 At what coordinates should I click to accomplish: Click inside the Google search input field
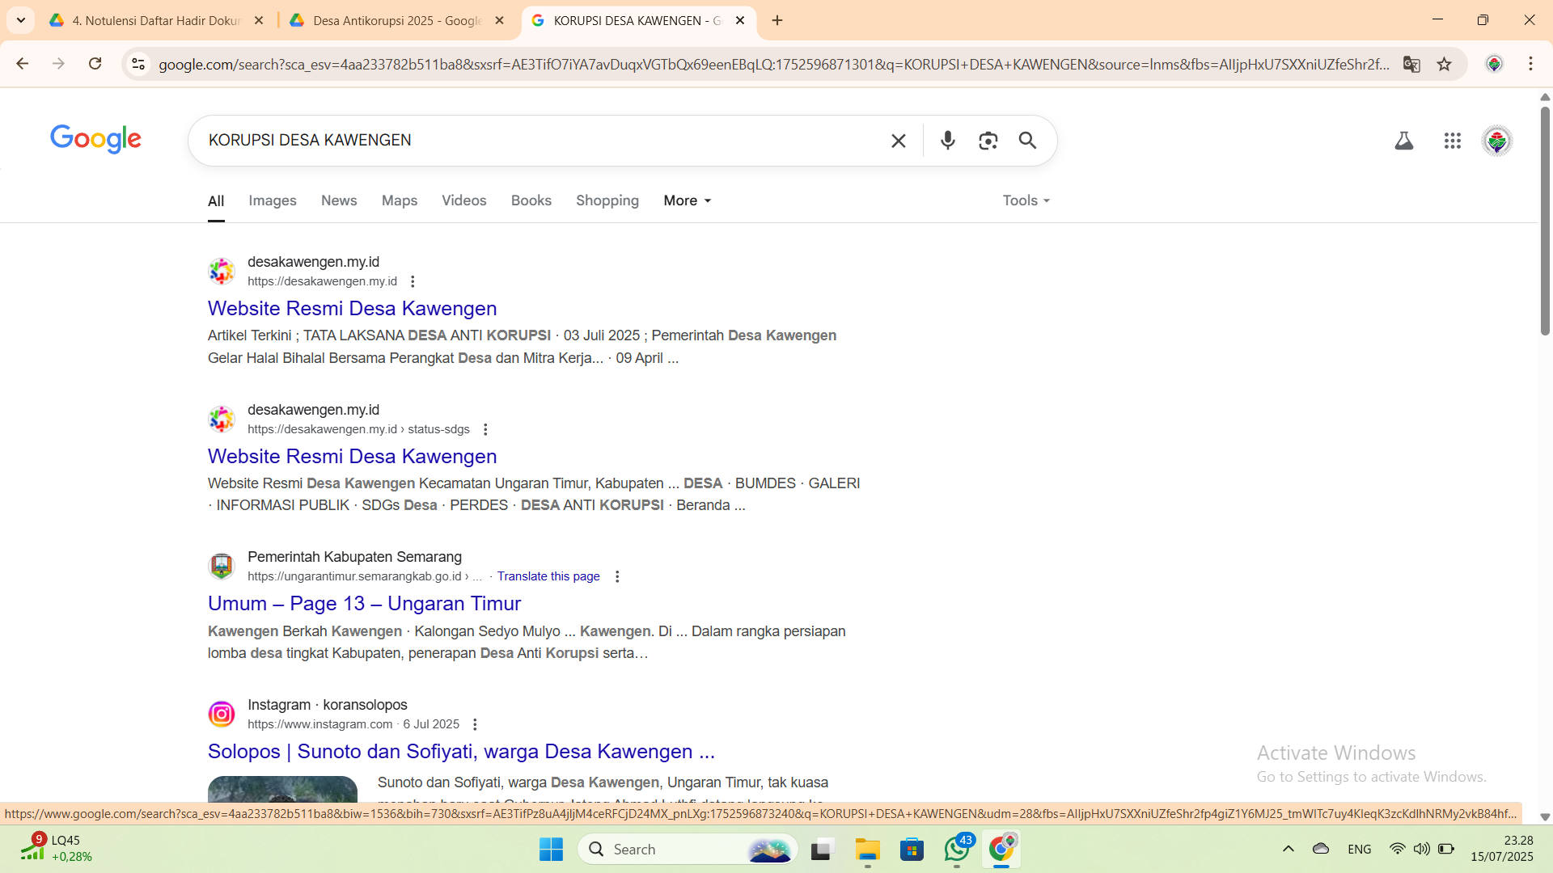pyautogui.click(x=534, y=141)
